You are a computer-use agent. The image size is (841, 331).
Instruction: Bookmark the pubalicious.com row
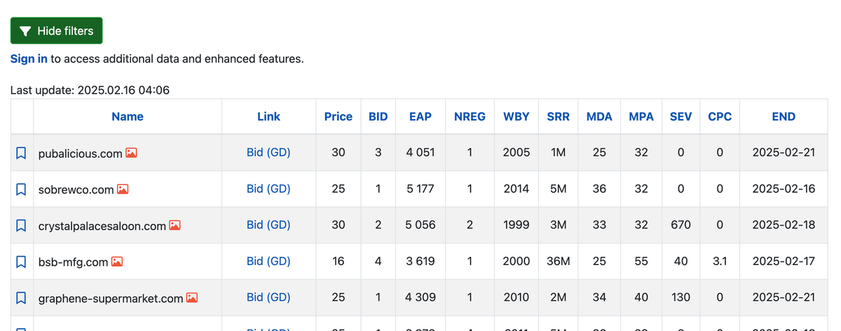(21, 153)
